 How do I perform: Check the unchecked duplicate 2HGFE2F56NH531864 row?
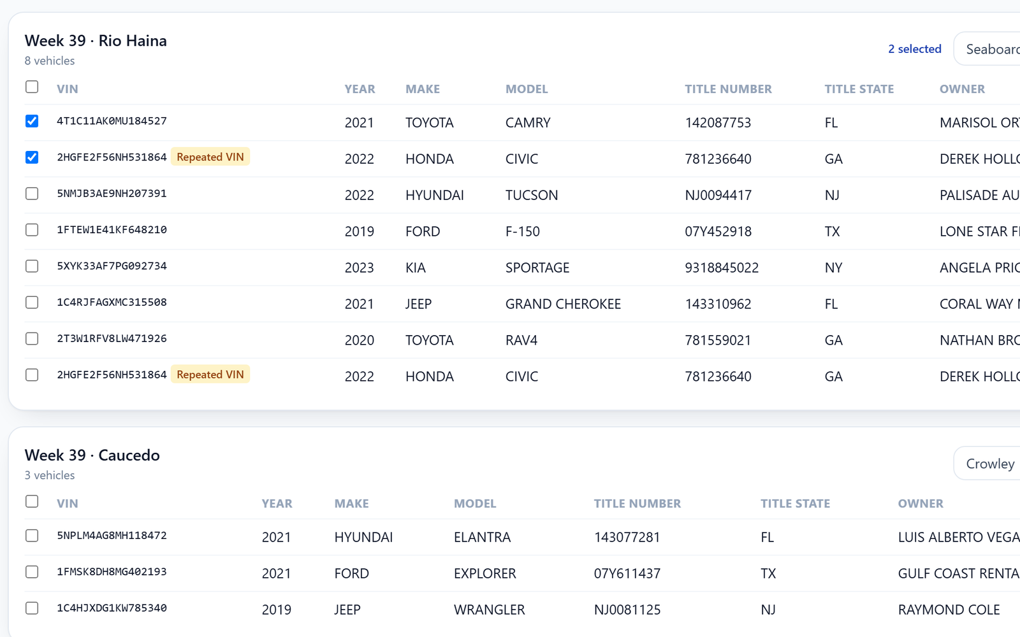pyautogui.click(x=32, y=375)
